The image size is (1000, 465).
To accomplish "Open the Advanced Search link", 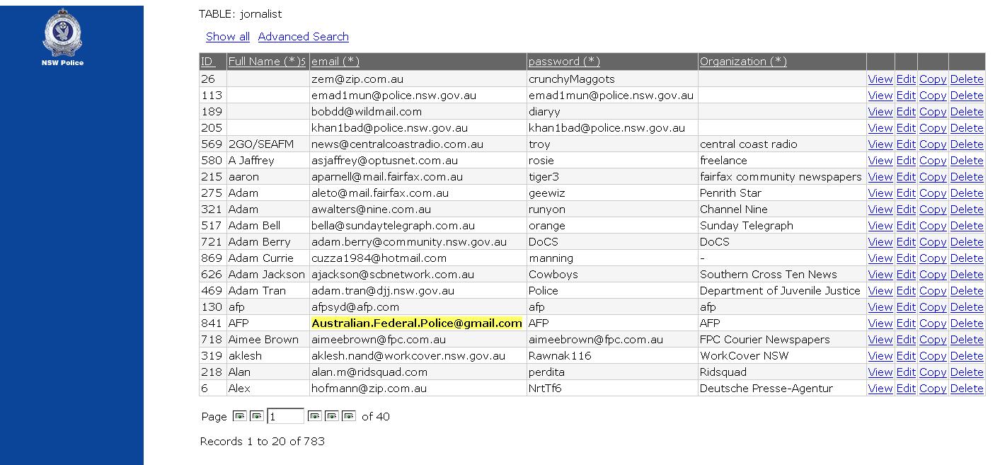I will 303,37.
